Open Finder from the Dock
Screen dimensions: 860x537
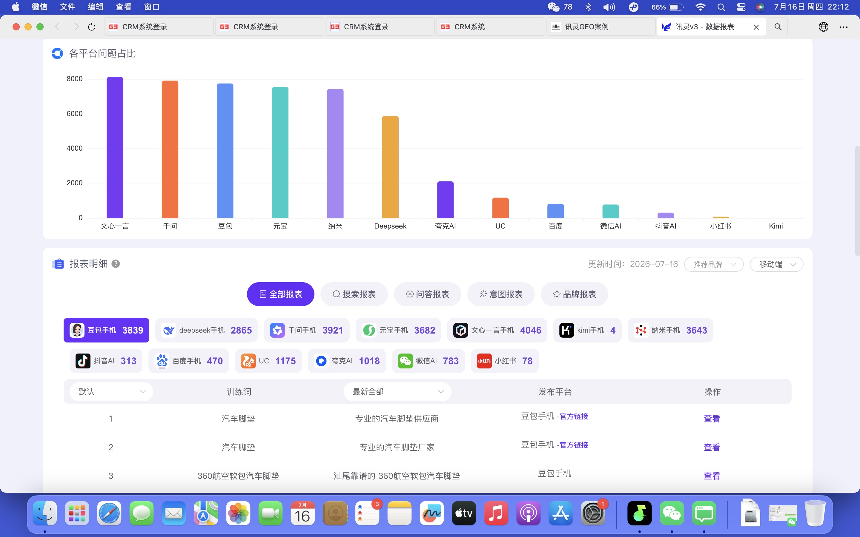(x=45, y=513)
